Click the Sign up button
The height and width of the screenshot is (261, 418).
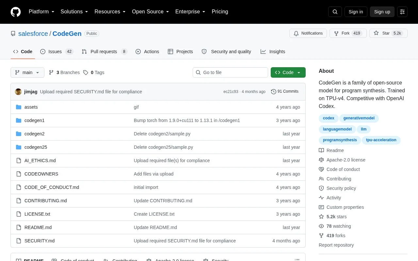[382, 12]
